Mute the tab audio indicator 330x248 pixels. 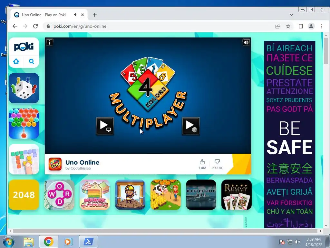(75, 15)
